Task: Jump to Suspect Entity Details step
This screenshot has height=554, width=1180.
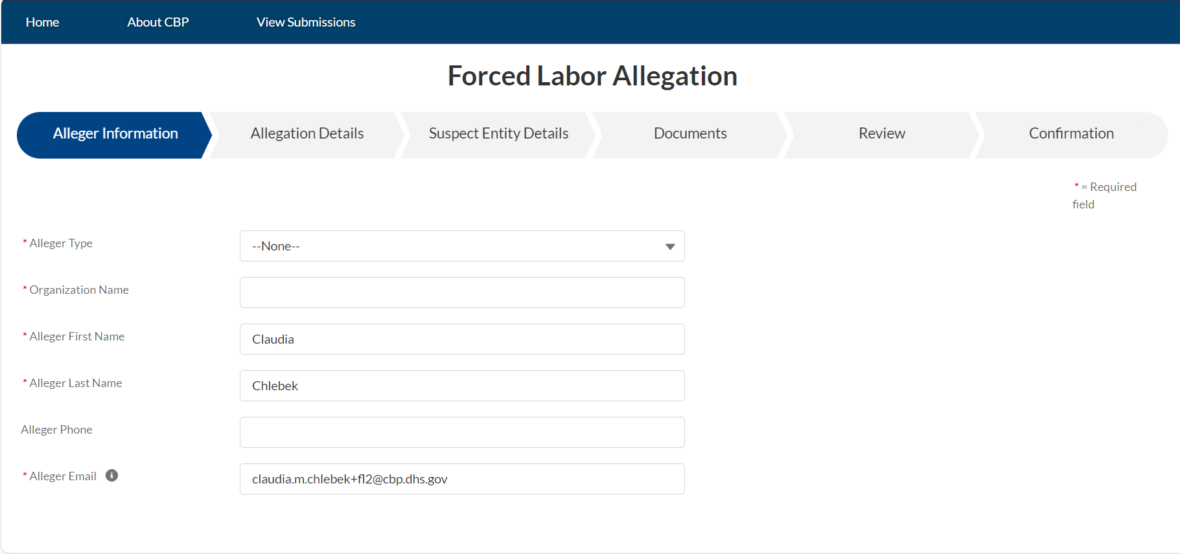Action: [498, 134]
